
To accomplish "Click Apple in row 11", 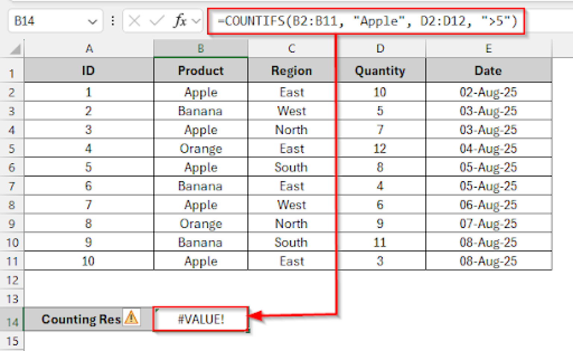I will point(201,261).
